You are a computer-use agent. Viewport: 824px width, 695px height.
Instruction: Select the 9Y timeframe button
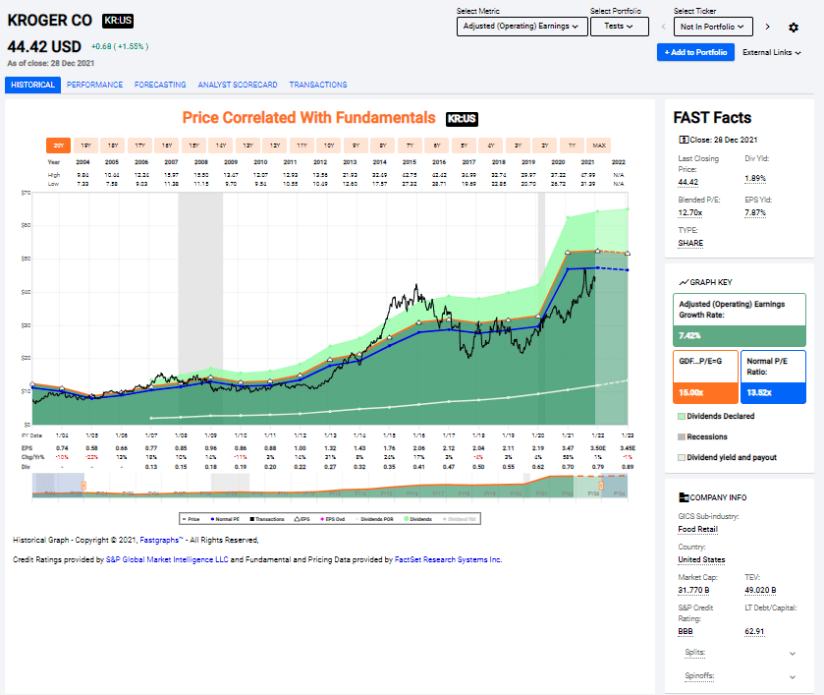pyautogui.click(x=356, y=145)
